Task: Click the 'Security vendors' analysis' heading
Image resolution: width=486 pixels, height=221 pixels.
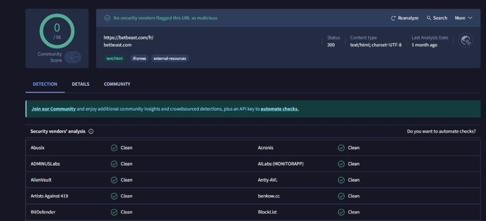Action: click(x=58, y=131)
